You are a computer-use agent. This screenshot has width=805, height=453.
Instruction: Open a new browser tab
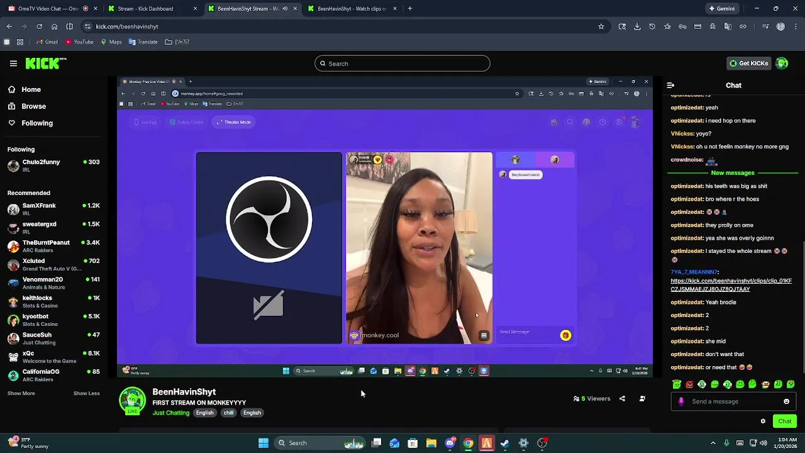[409, 9]
